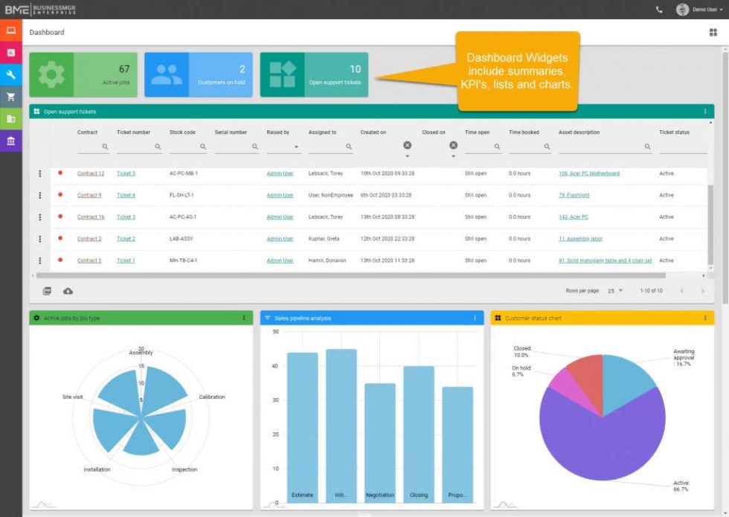Viewport: 729px width, 517px height.
Task: Click the table vertical scrollbar
Action: click(710, 225)
